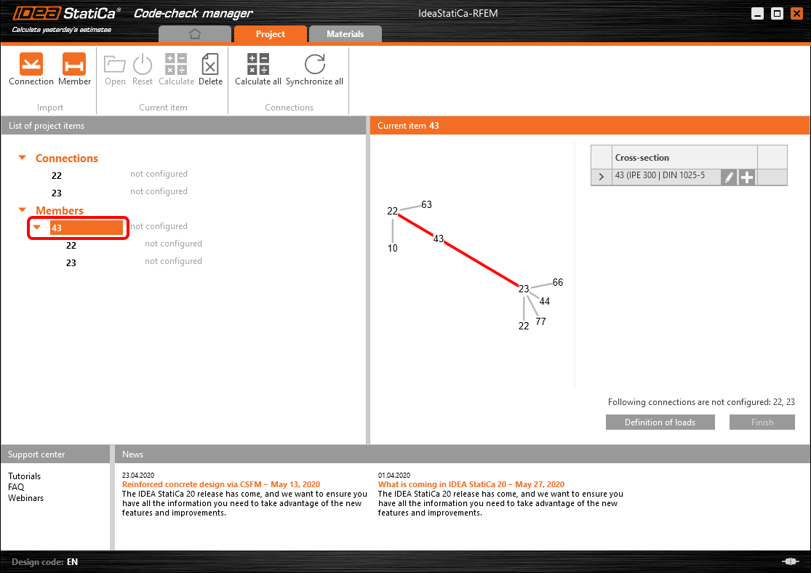Minimize the Code-check manager window
The image size is (811, 573).
pyautogui.click(x=758, y=13)
